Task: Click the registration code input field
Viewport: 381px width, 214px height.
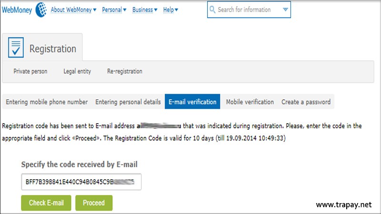Action: 81,182
